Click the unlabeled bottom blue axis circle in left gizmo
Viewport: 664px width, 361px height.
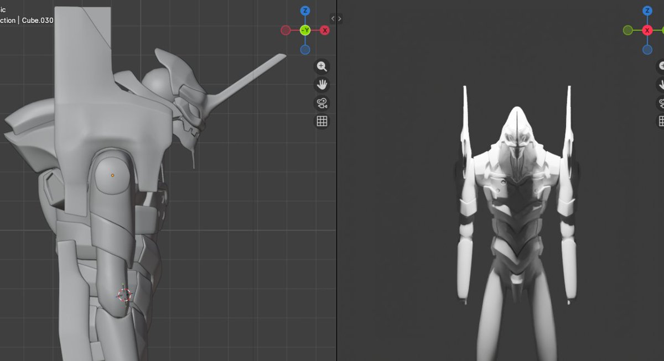tap(305, 50)
